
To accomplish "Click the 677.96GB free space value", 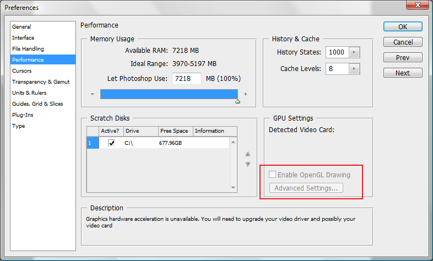I will click(x=170, y=143).
